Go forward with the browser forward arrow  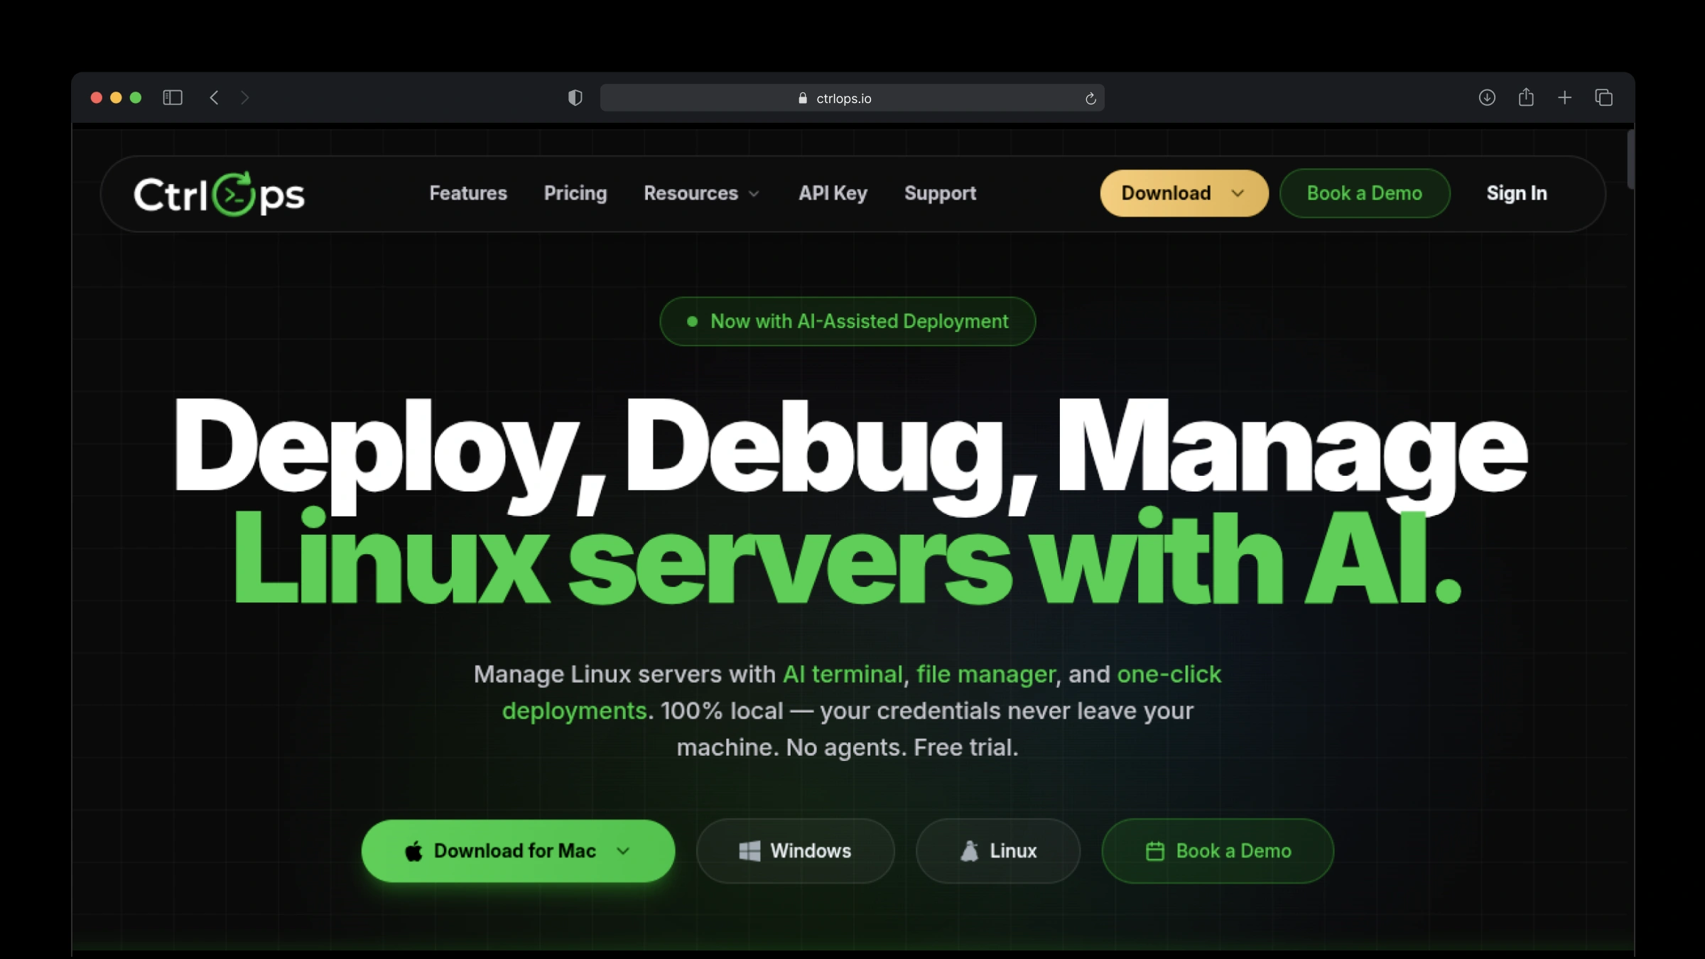coord(245,97)
